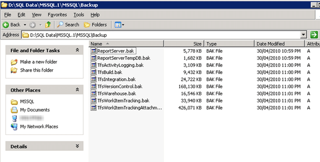Click the computer icon under My Documents
The height and width of the screenshot is (162, 320).
(x=14, y=118)
